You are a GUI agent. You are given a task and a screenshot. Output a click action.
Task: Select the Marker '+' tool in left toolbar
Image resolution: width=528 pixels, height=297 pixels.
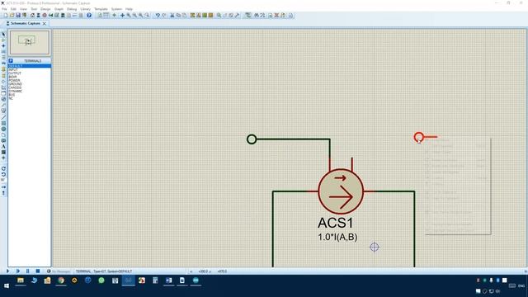pyautogui.click(x=3, y=158)
